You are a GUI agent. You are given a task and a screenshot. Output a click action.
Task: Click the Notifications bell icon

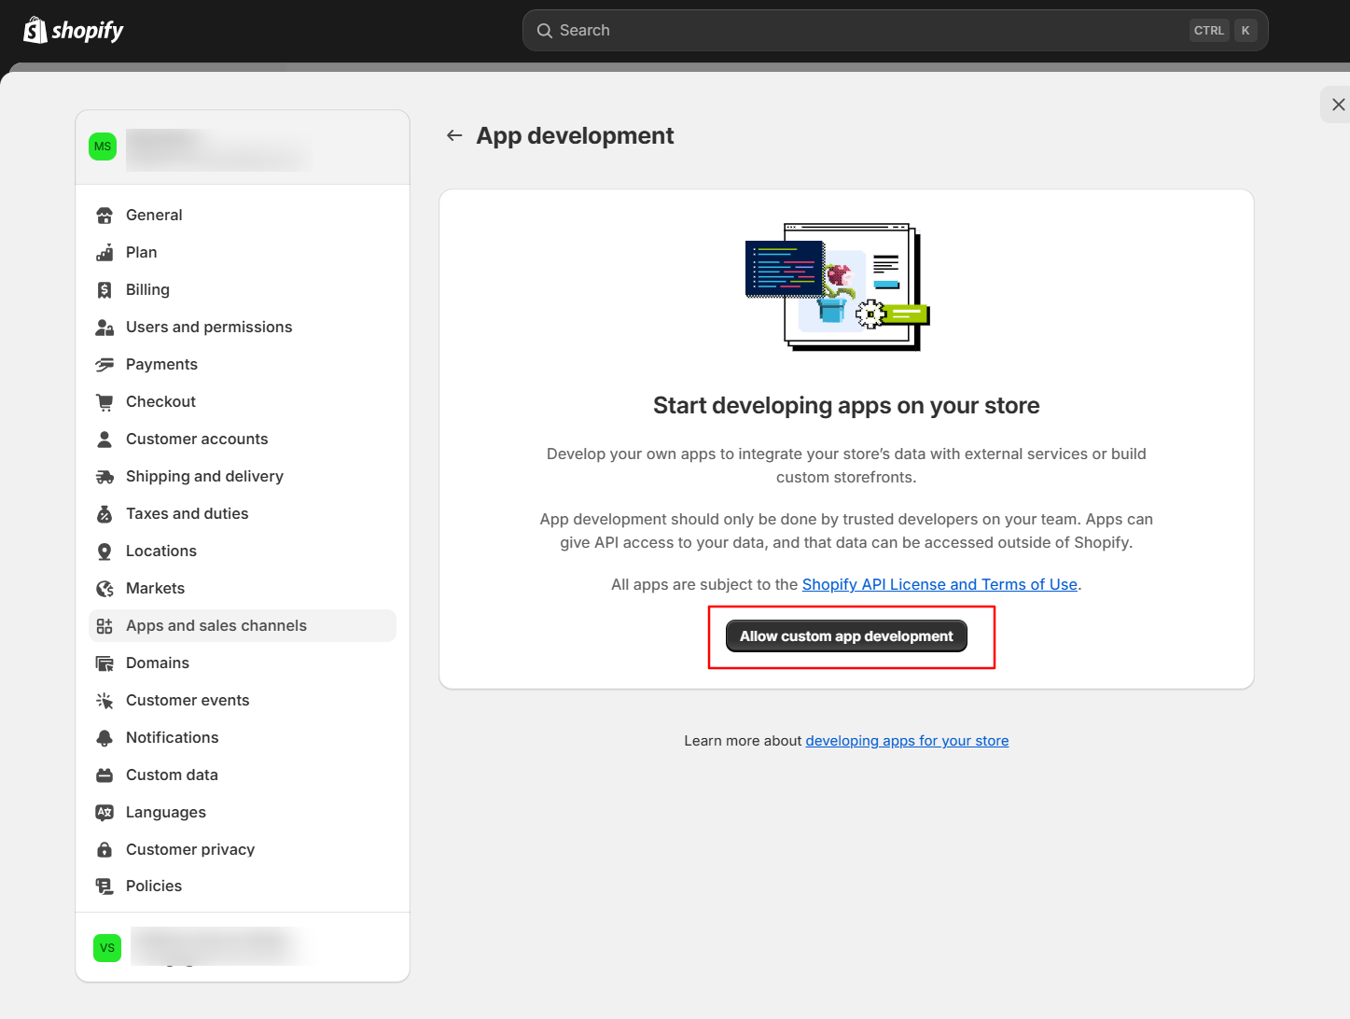[x=104, y=737]
